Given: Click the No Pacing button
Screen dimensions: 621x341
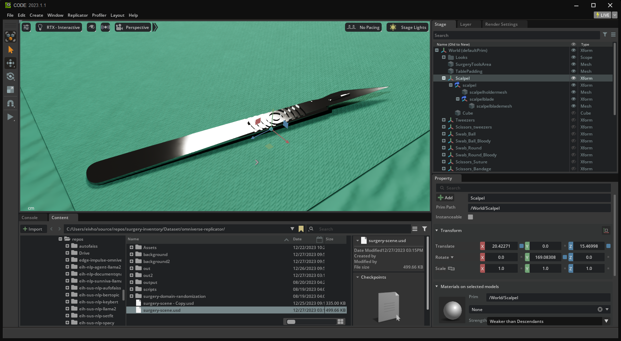Looking at the screenshot, I should point(363,27).
